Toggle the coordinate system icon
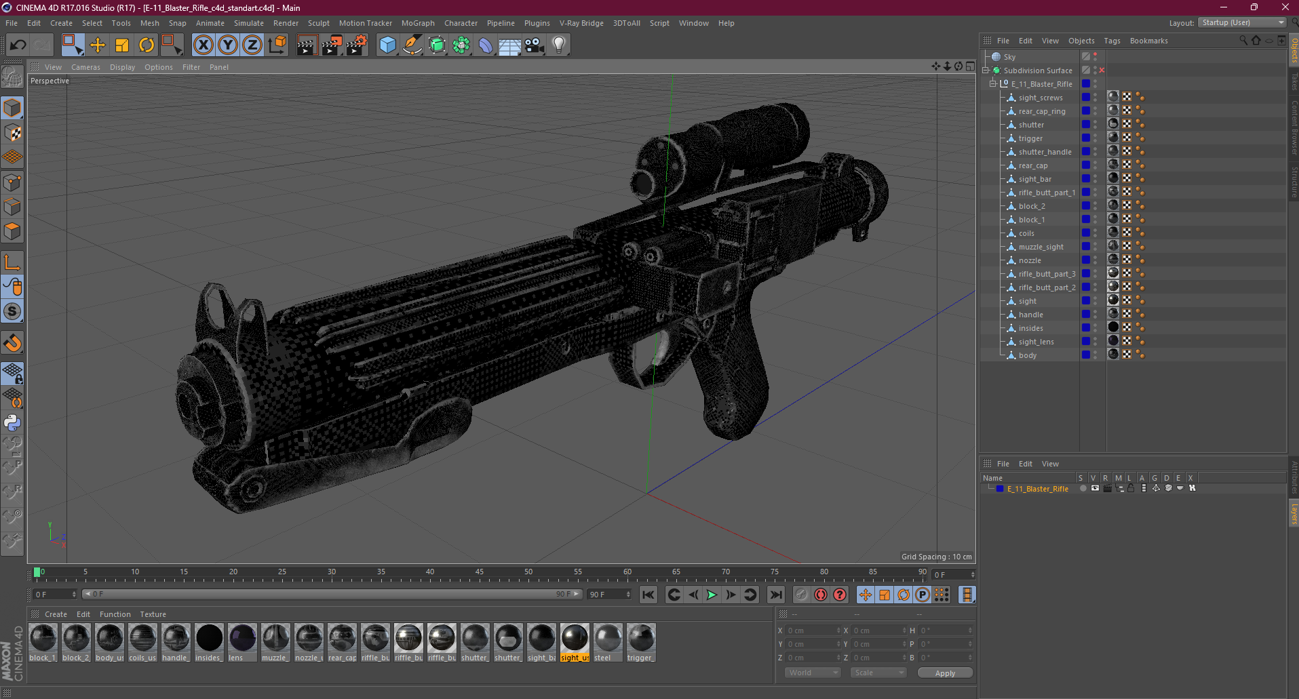This screenshot has width=1299, height=699. click(x=277, y=45)
